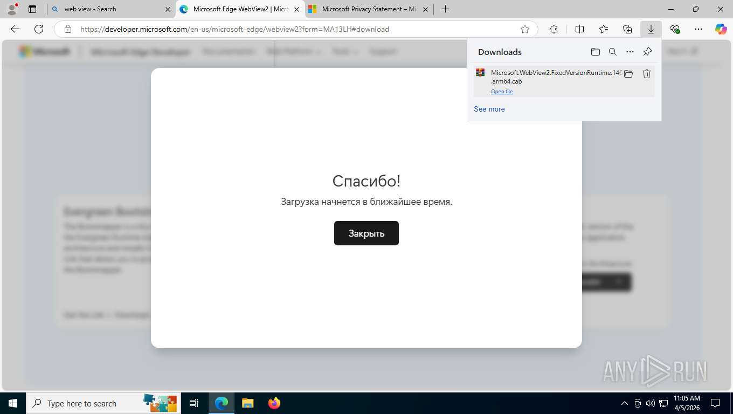Open more options in Downloads panel
733x414 pixels.
click(x=630, y=52)
